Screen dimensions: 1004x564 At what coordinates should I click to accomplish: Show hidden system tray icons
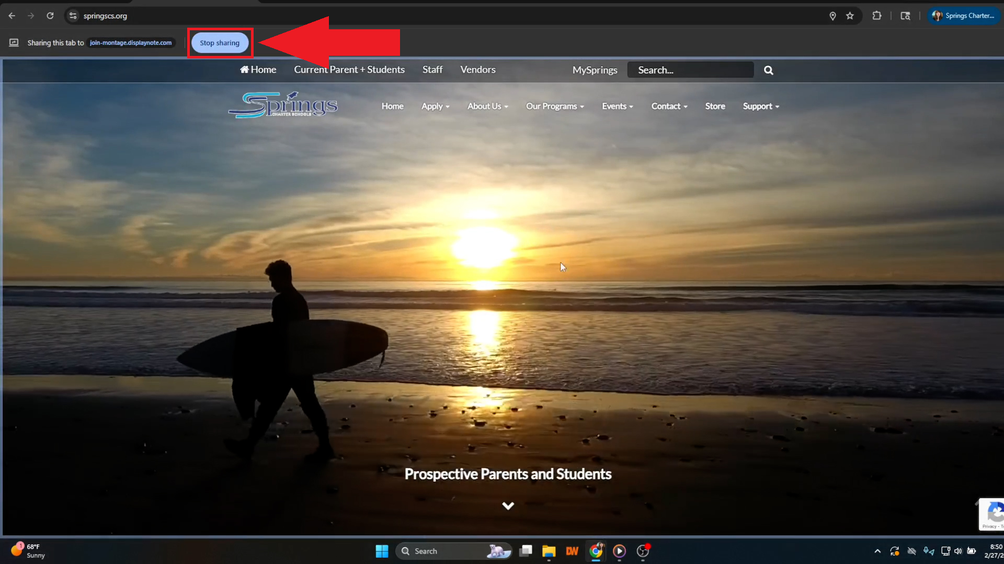877,551
